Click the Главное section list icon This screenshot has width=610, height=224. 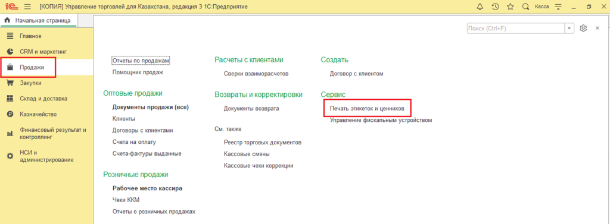pos(11,36)
